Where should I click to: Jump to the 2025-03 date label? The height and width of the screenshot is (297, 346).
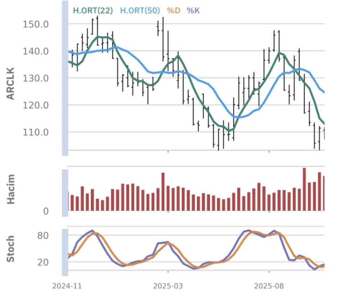(168, 286)
